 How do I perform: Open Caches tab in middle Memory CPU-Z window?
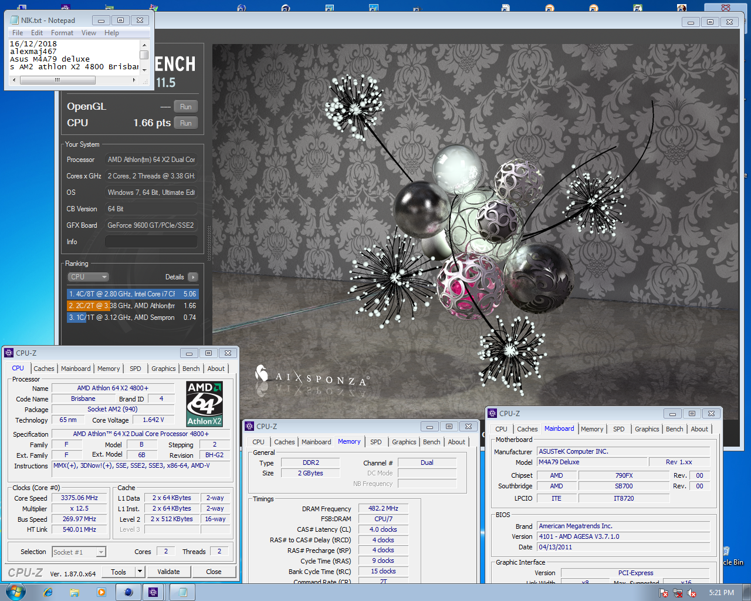tap(285, 442)
